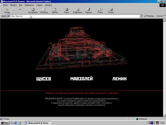
Task: Click the 'документы' page link
Action: click(101, 93)
